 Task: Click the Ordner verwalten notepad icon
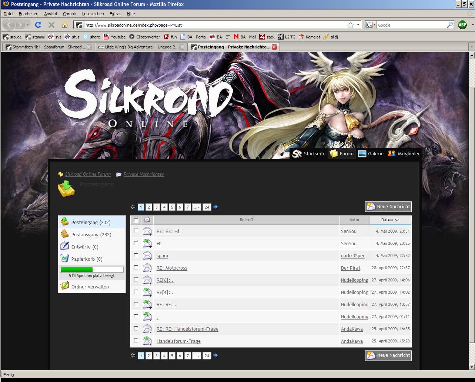point(65,286)
